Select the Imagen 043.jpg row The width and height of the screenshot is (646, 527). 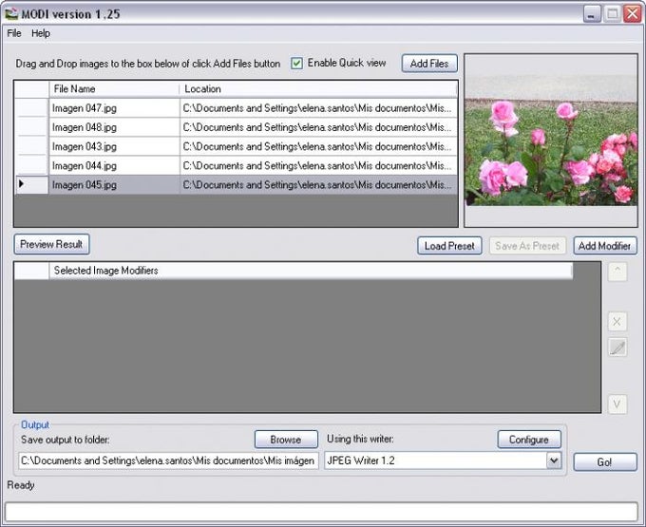[x=236, y=146]
